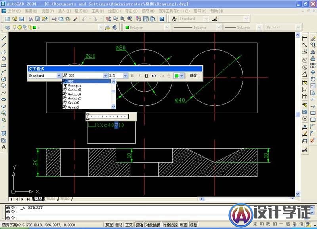The image size is (317, 229).
Task: Open the ByColor plot style dropdown
Action: coord(298,27)
